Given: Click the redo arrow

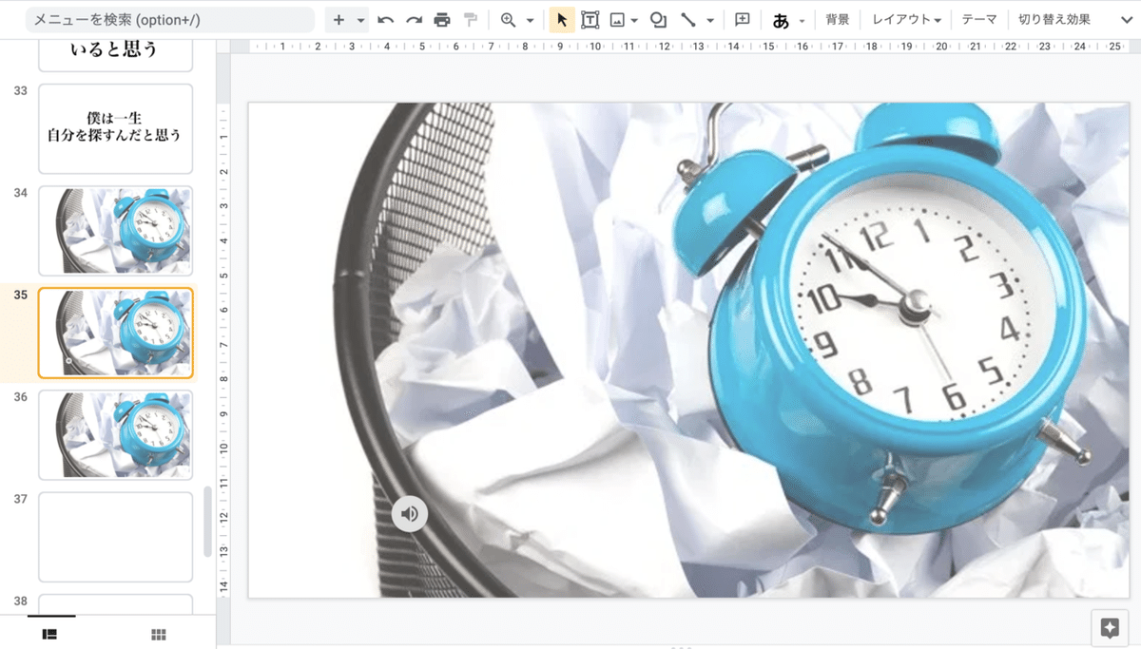Looking at the screenshot, I should coord(414,20).
